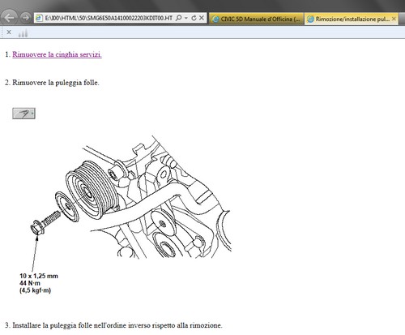405x335 pixels.
Task: Refresh the page with the reload icon
Action: [x=194, y=18]
